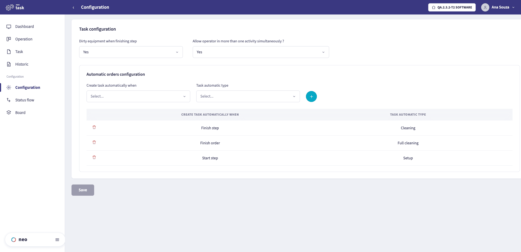Open Create task automatically when dropdown
521x252 pixels.
138,96
